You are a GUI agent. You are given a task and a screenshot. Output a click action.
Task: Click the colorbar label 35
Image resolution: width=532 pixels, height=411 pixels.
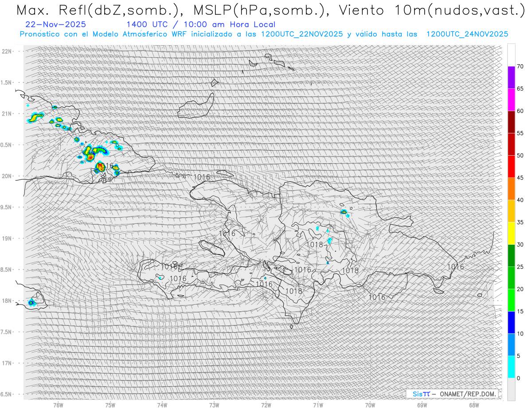(520, 222)
